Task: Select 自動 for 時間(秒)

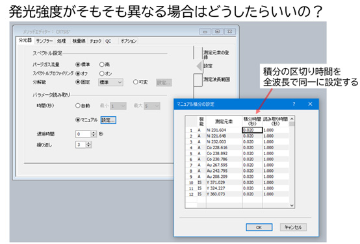Action: coord(78,106)
